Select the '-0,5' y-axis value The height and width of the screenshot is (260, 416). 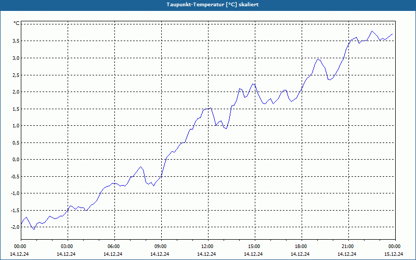(x=16, y=176)
